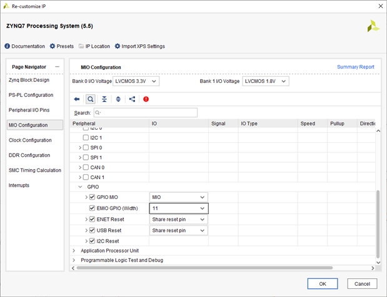Select MIO Configuration page

tap(35, 125)
